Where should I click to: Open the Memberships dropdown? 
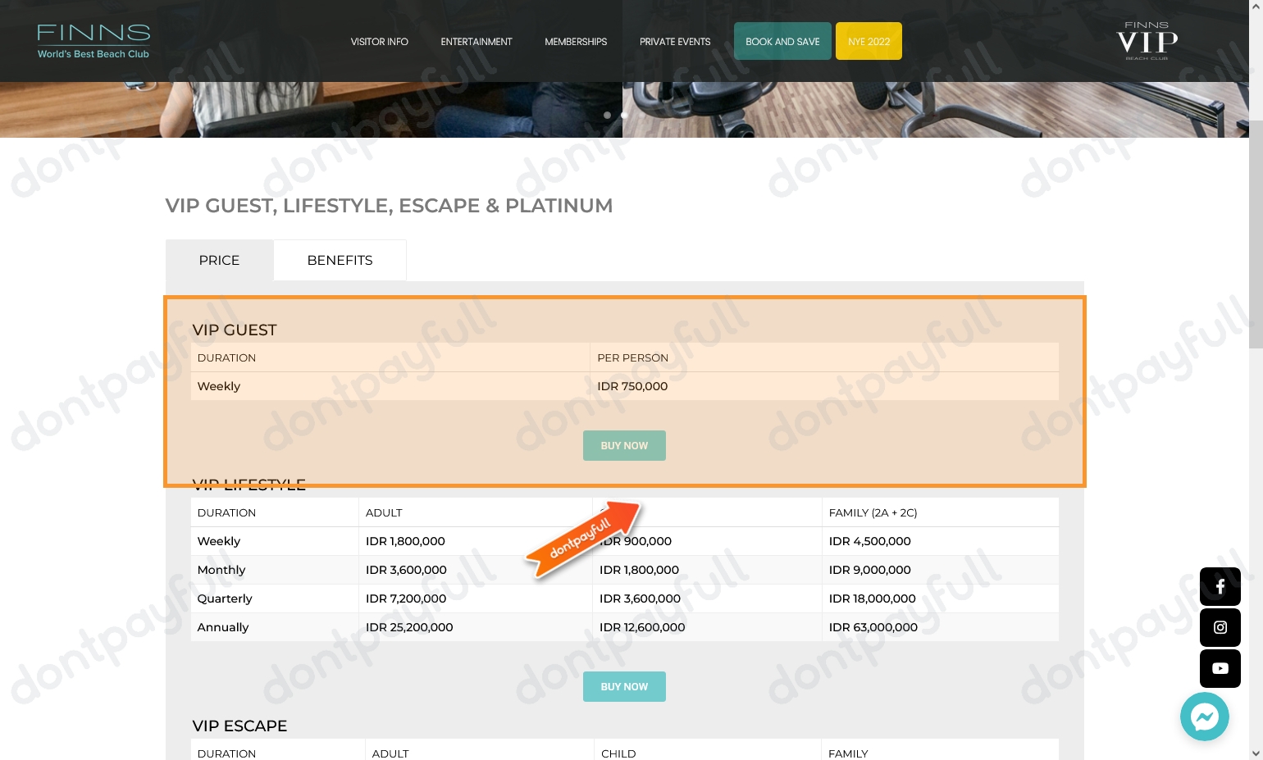575,41
